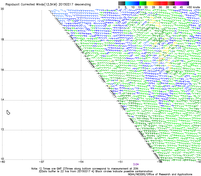
Task: Click the purple 2:04 time marker
Action: [136, 164]
